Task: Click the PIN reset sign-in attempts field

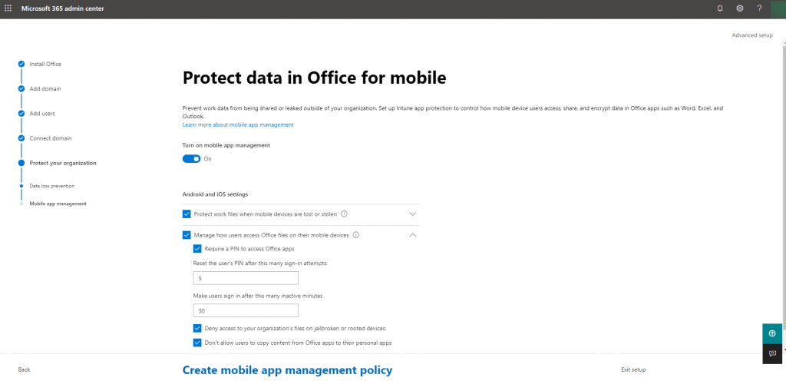Action: click(246, 278)
